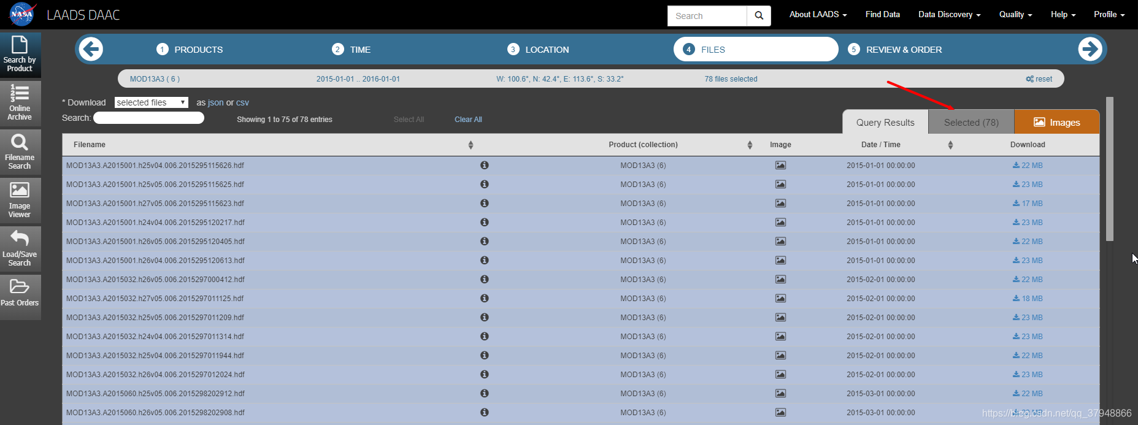Click the table Search filter field

(148, 118)
